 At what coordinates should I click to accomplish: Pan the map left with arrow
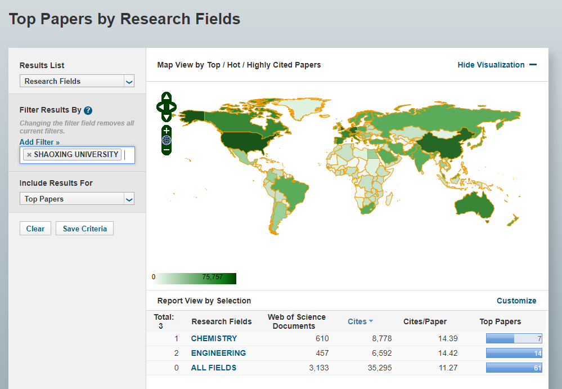coord(160,106)
